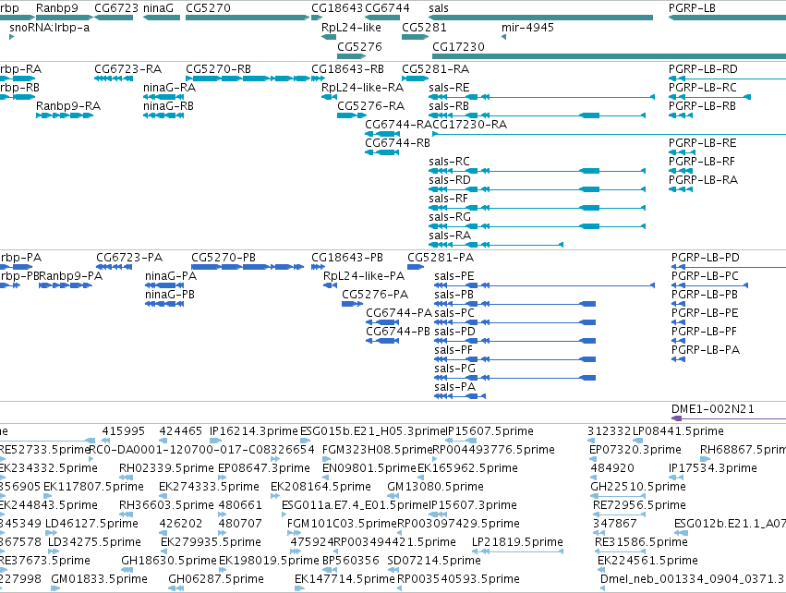This screenshot has width=786, height=593.
Task: Click the RpL24-like gene label
Action: 351,28
